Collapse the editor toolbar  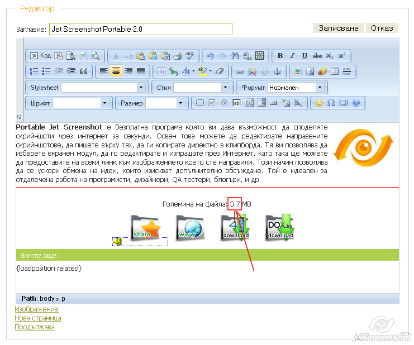(19, 117)
